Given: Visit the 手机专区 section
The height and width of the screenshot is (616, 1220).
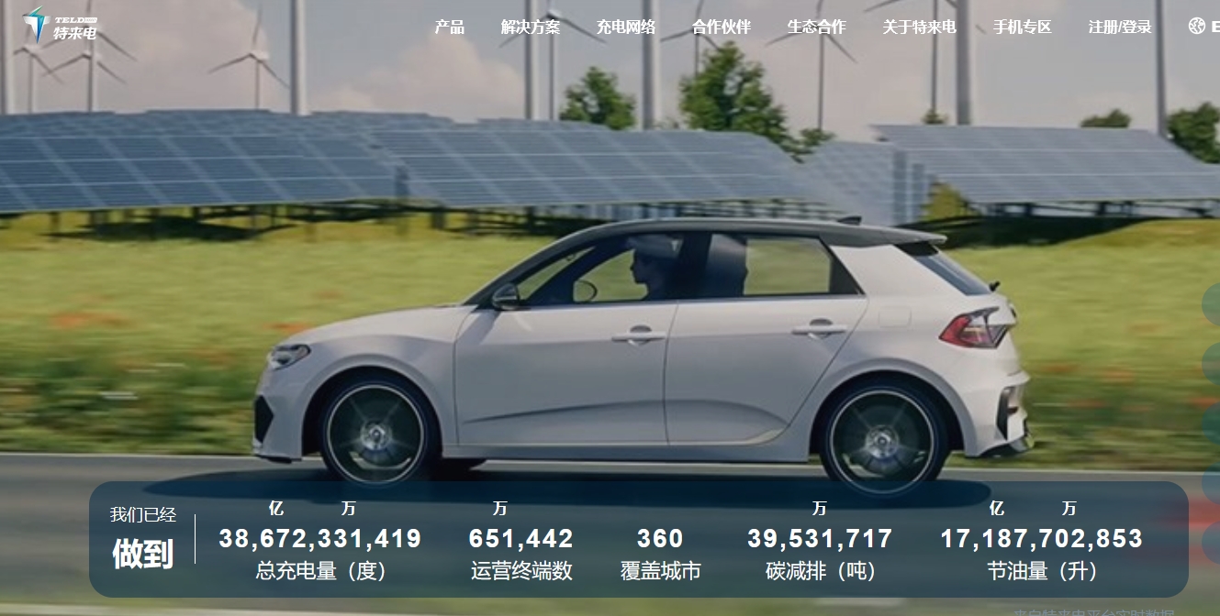Looking at the screenshot, I should (1022, 27).
